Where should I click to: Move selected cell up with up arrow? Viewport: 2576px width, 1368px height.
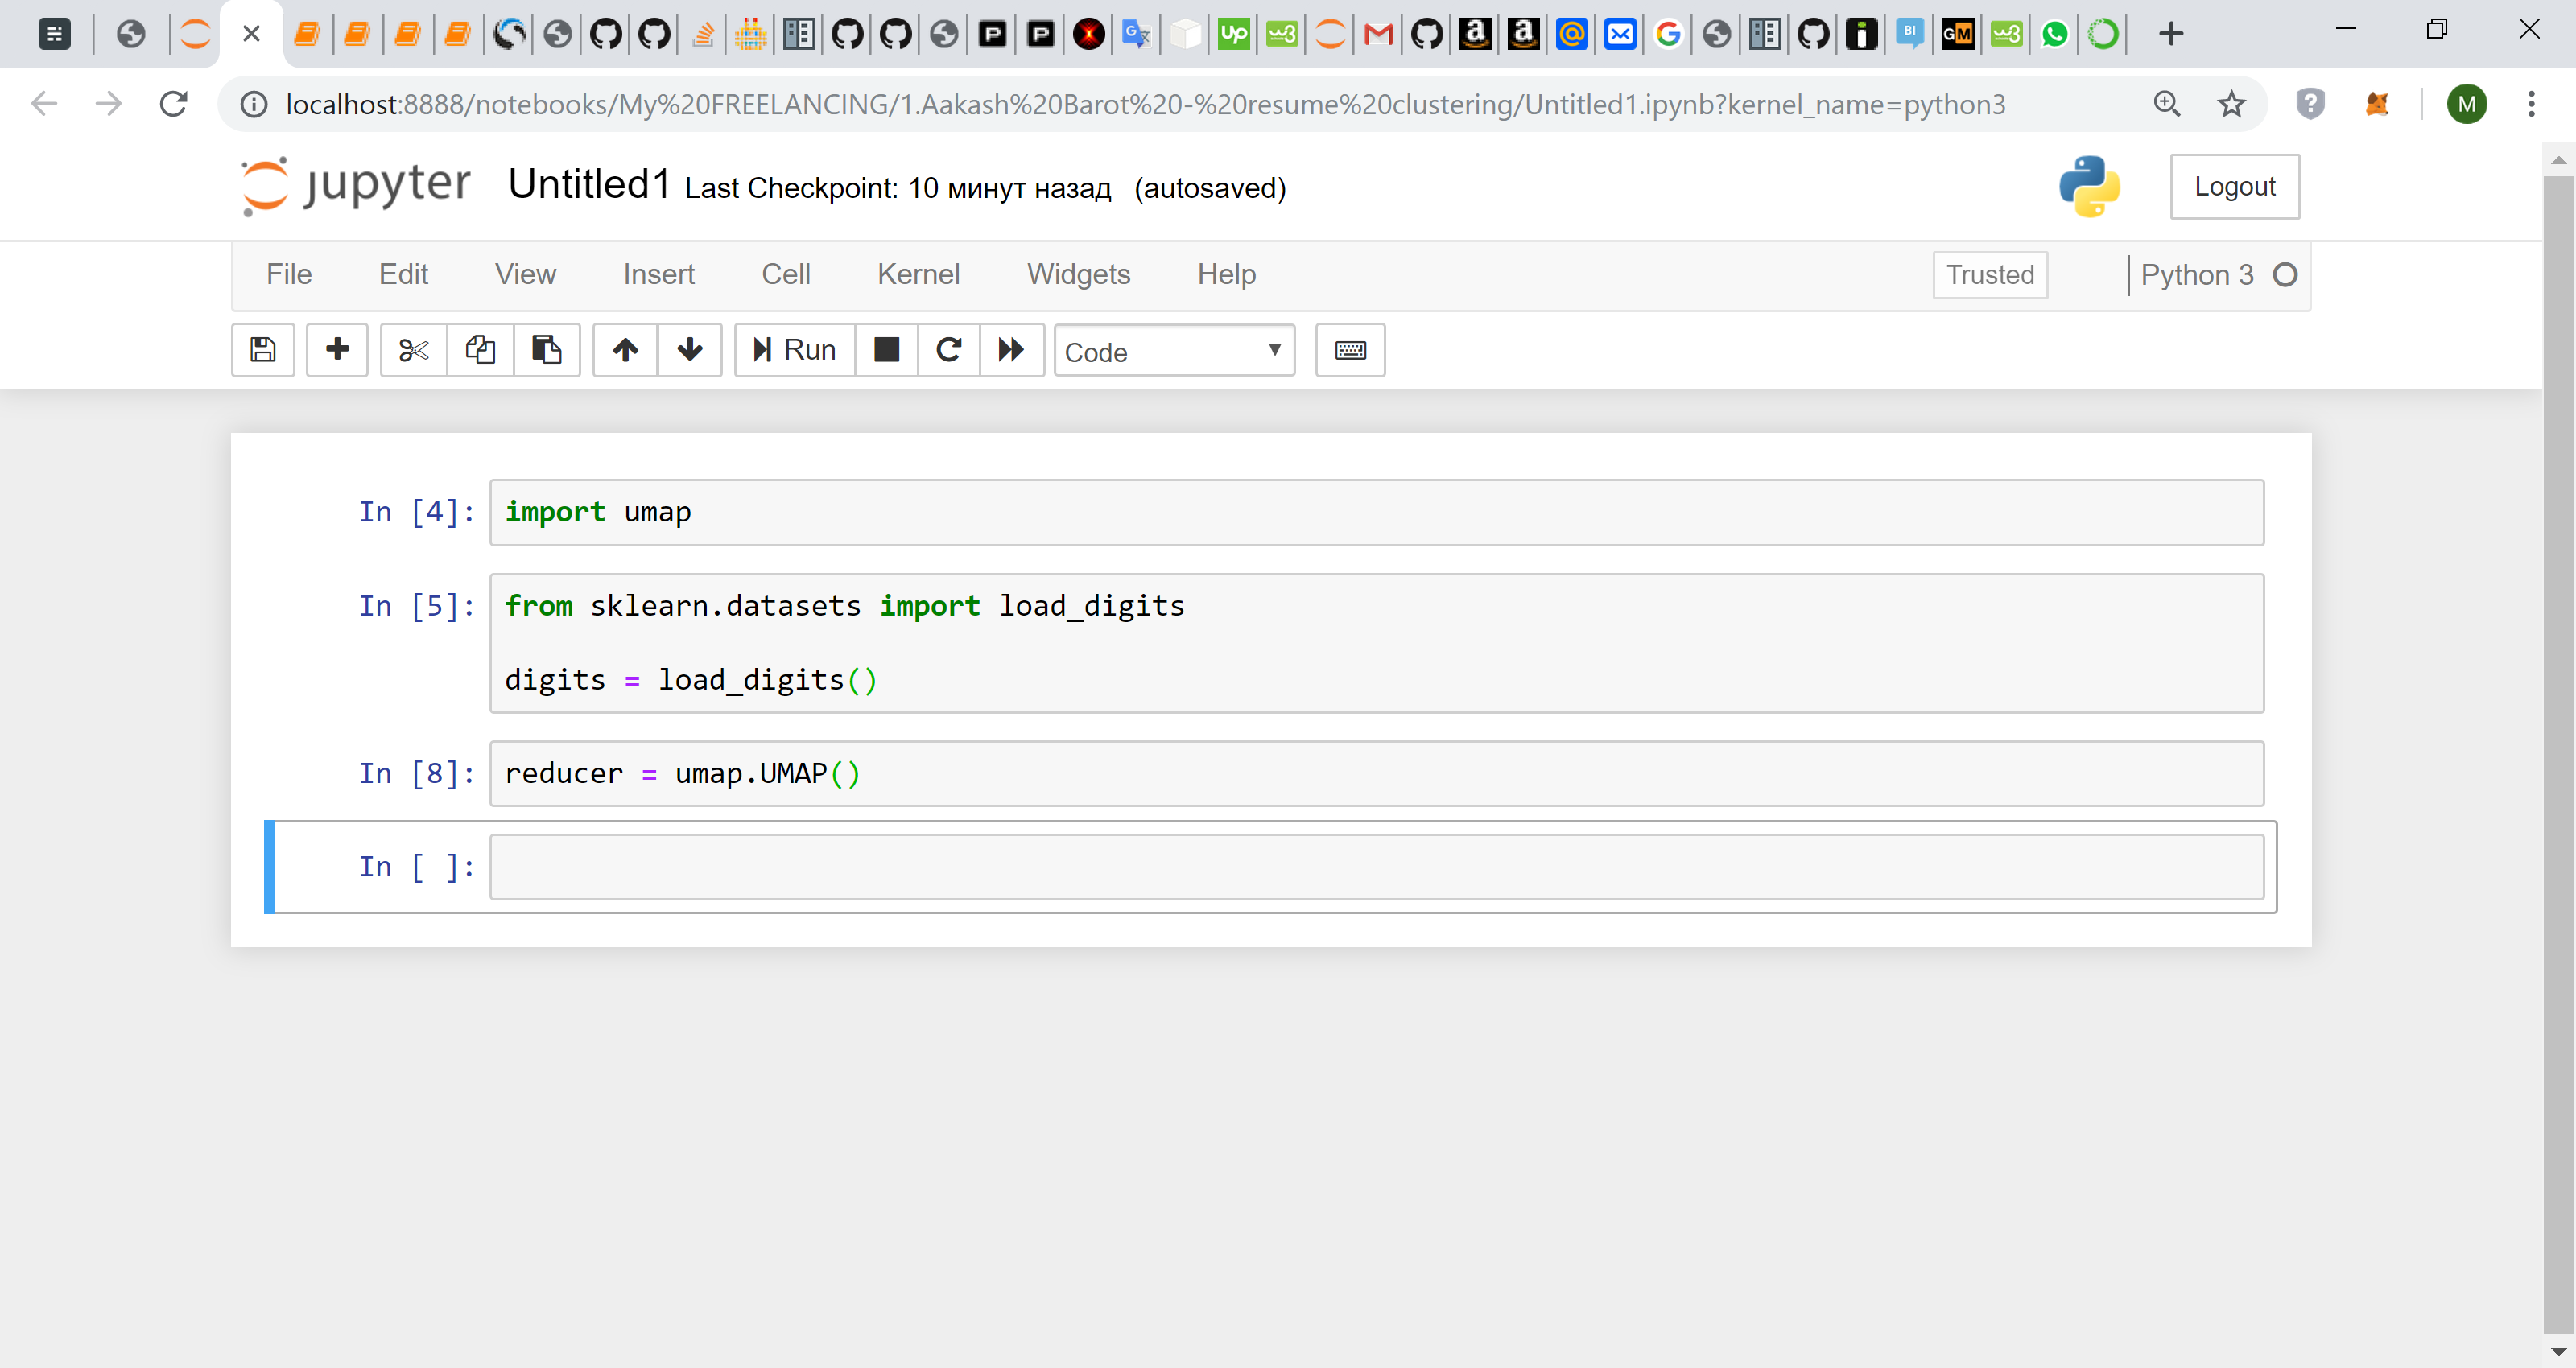coord(624,350)
